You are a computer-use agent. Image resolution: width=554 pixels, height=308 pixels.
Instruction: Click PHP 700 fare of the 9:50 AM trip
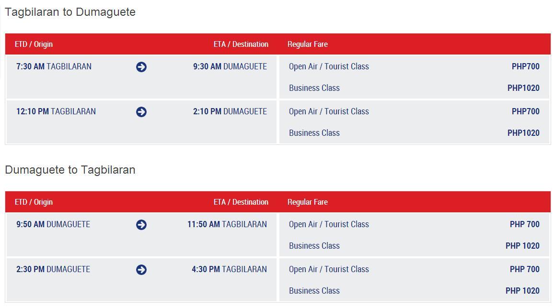coord(524,224)
